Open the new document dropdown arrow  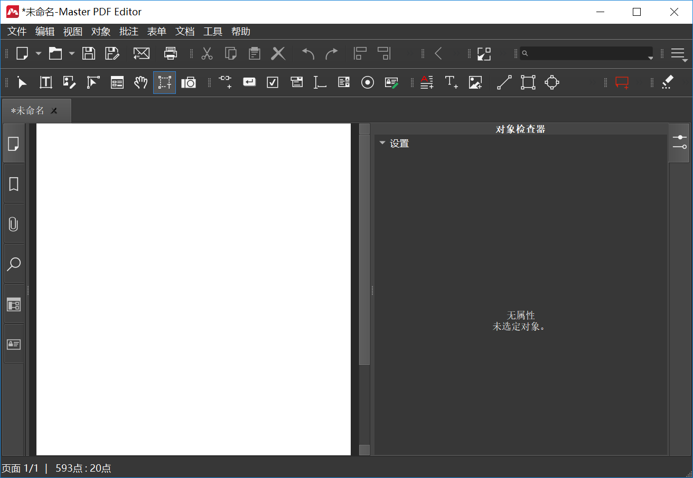coord(39,53)
